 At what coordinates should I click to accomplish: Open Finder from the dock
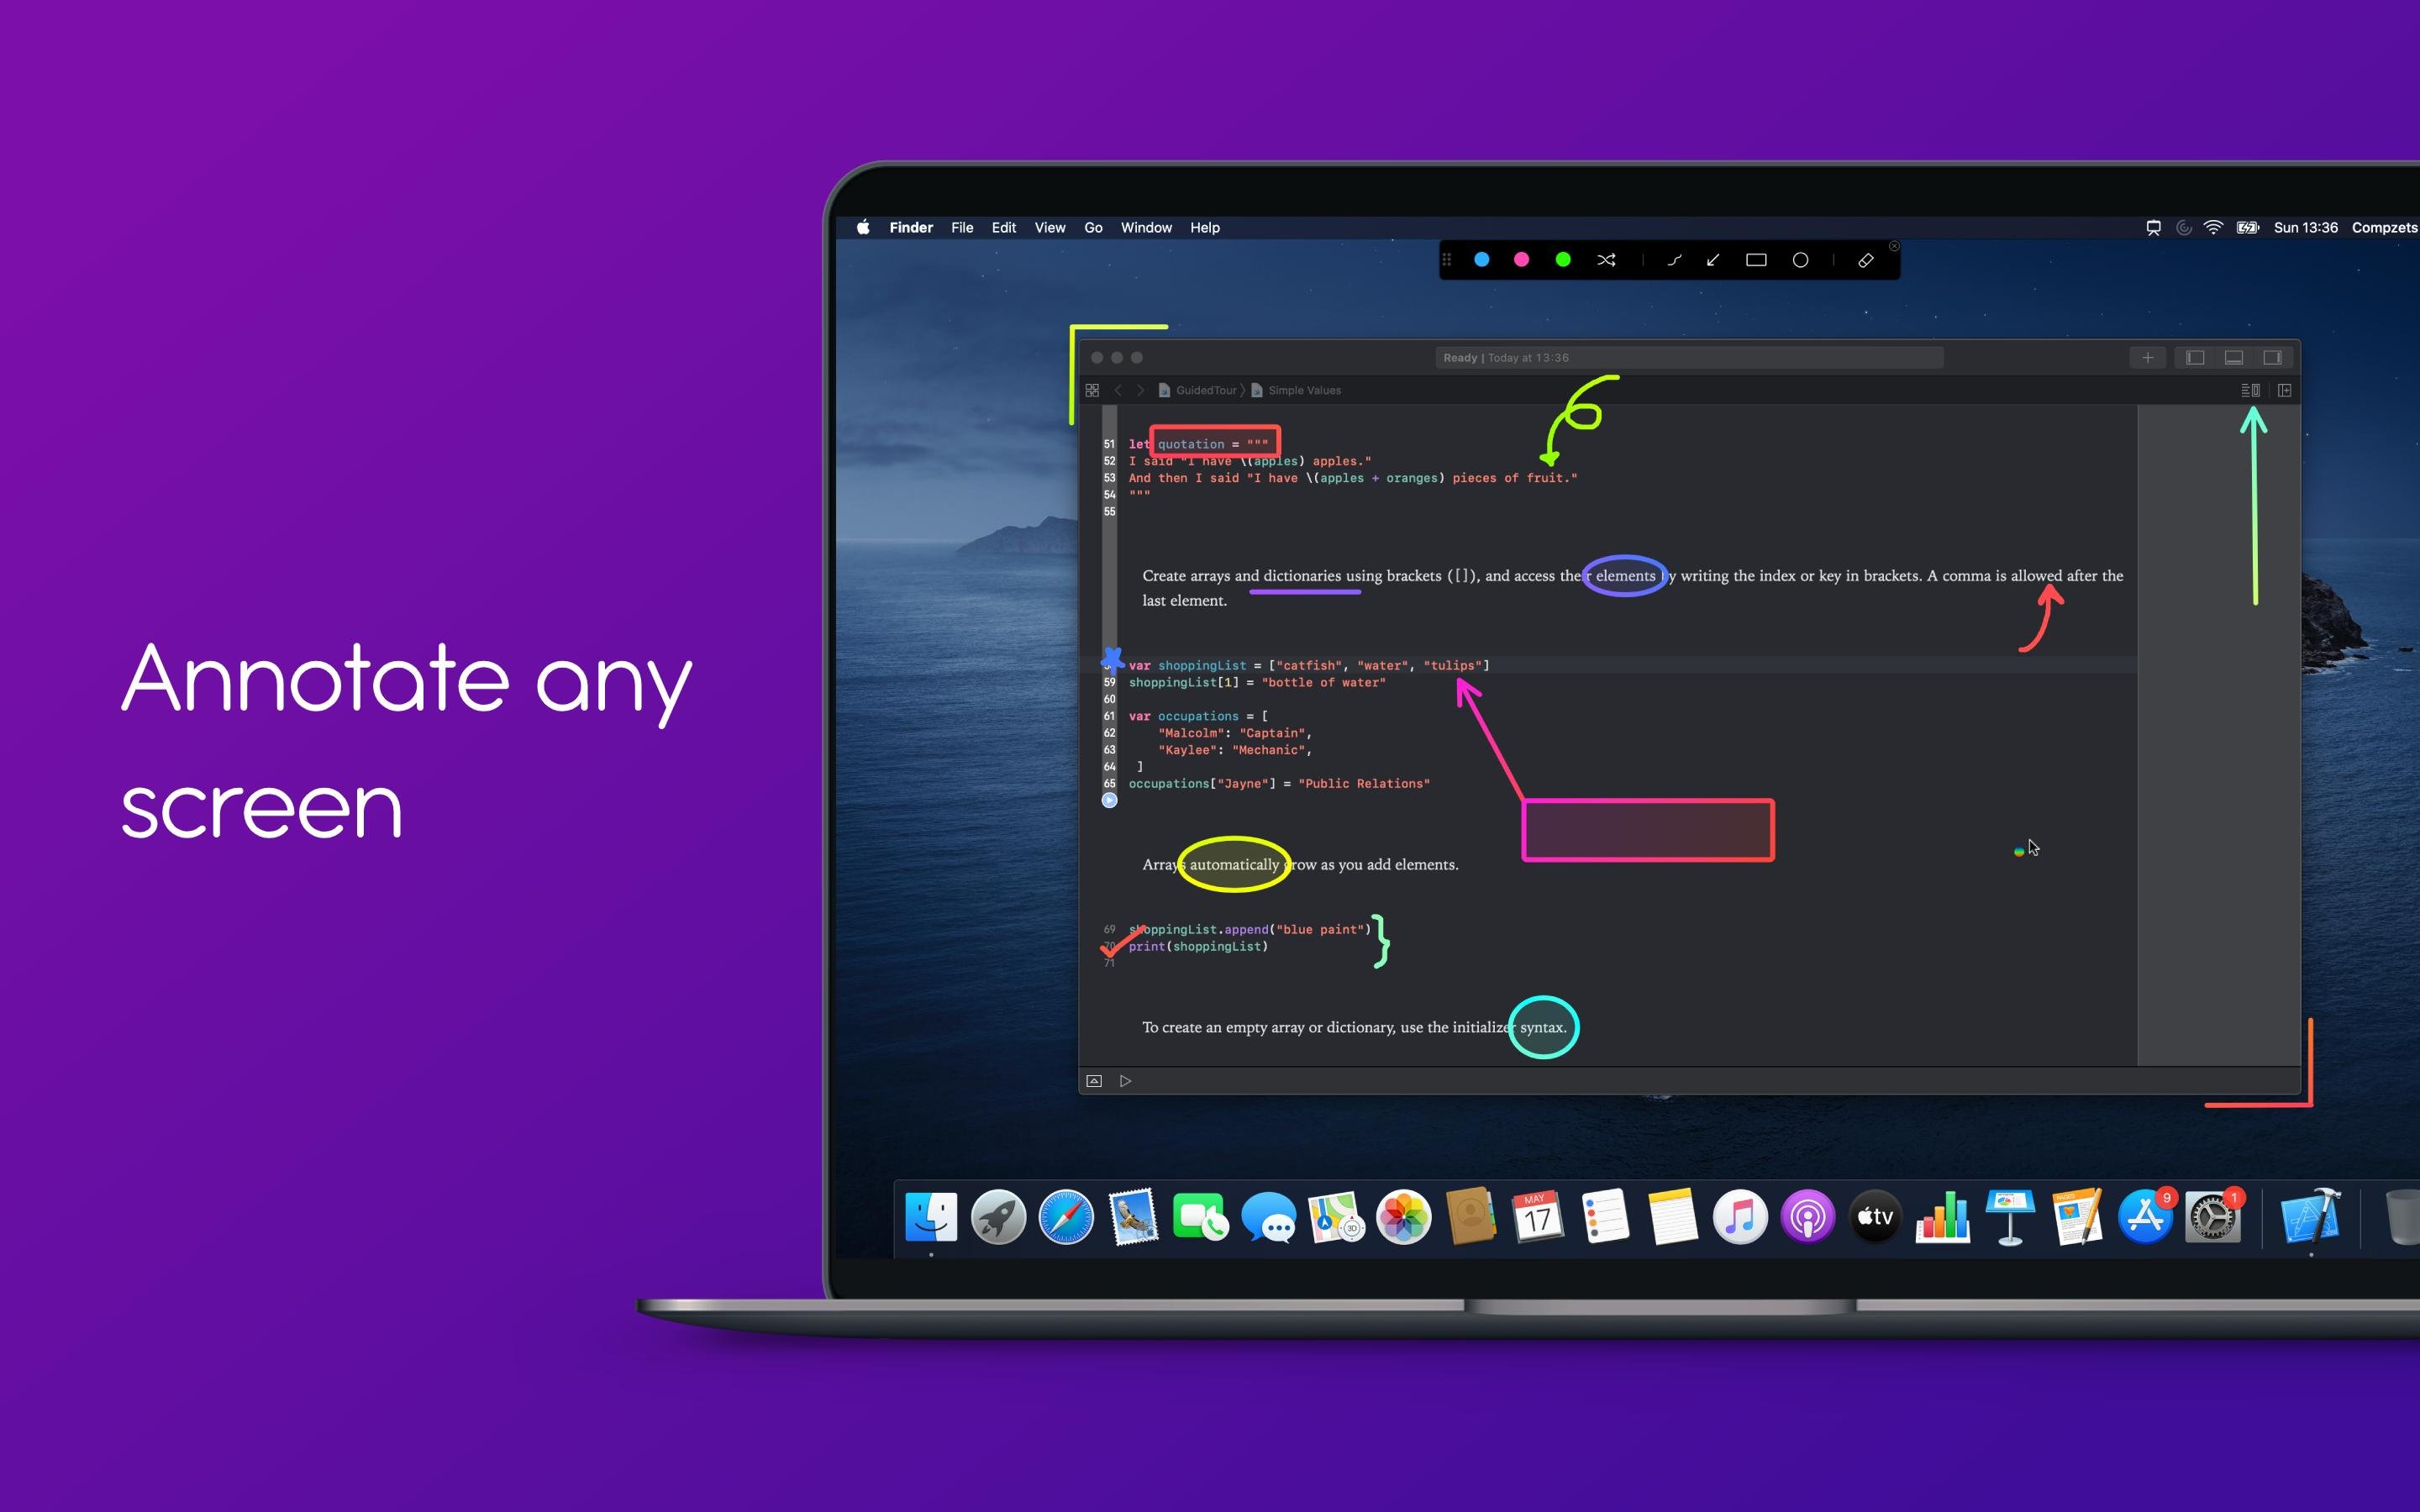pos(932,1214)
